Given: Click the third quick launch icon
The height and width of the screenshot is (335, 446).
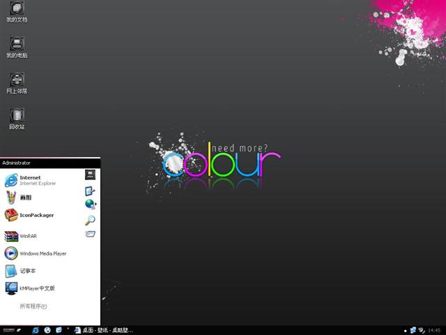Looking at the screenshot, I should [x=59, y=330].
